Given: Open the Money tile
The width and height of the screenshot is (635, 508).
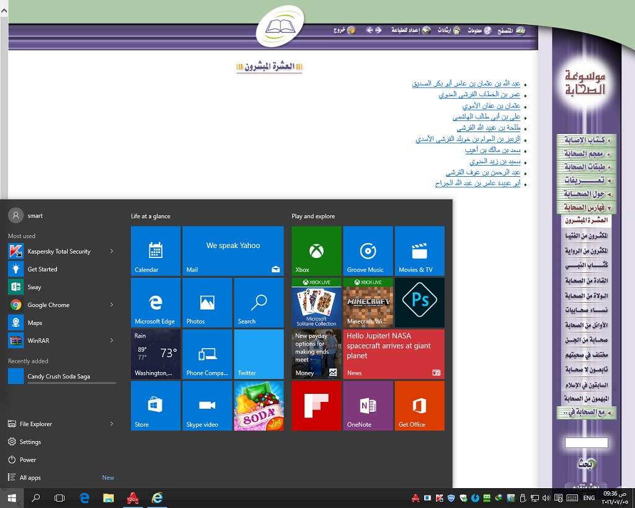Looking at the screenshot, I should [x=316, y=354].
